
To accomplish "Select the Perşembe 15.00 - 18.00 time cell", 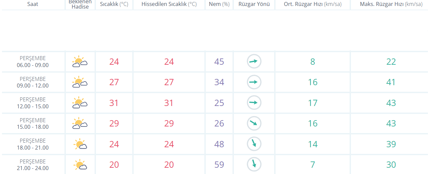I will click(x=33, y=123).
